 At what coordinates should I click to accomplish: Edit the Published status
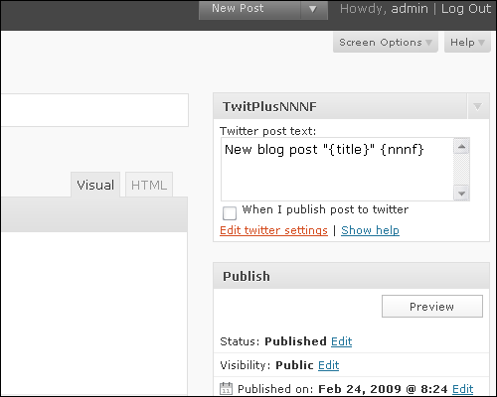341,341
